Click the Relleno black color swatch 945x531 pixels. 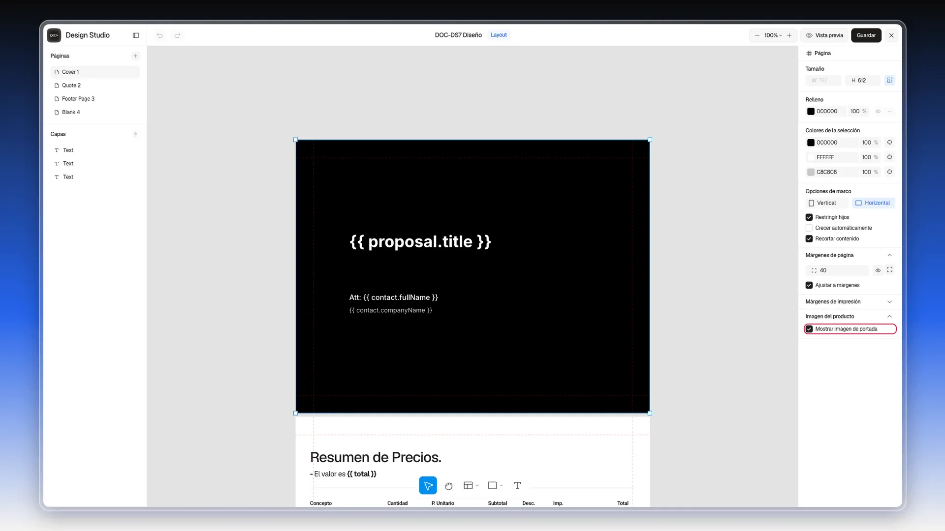(x=811, y=112)
